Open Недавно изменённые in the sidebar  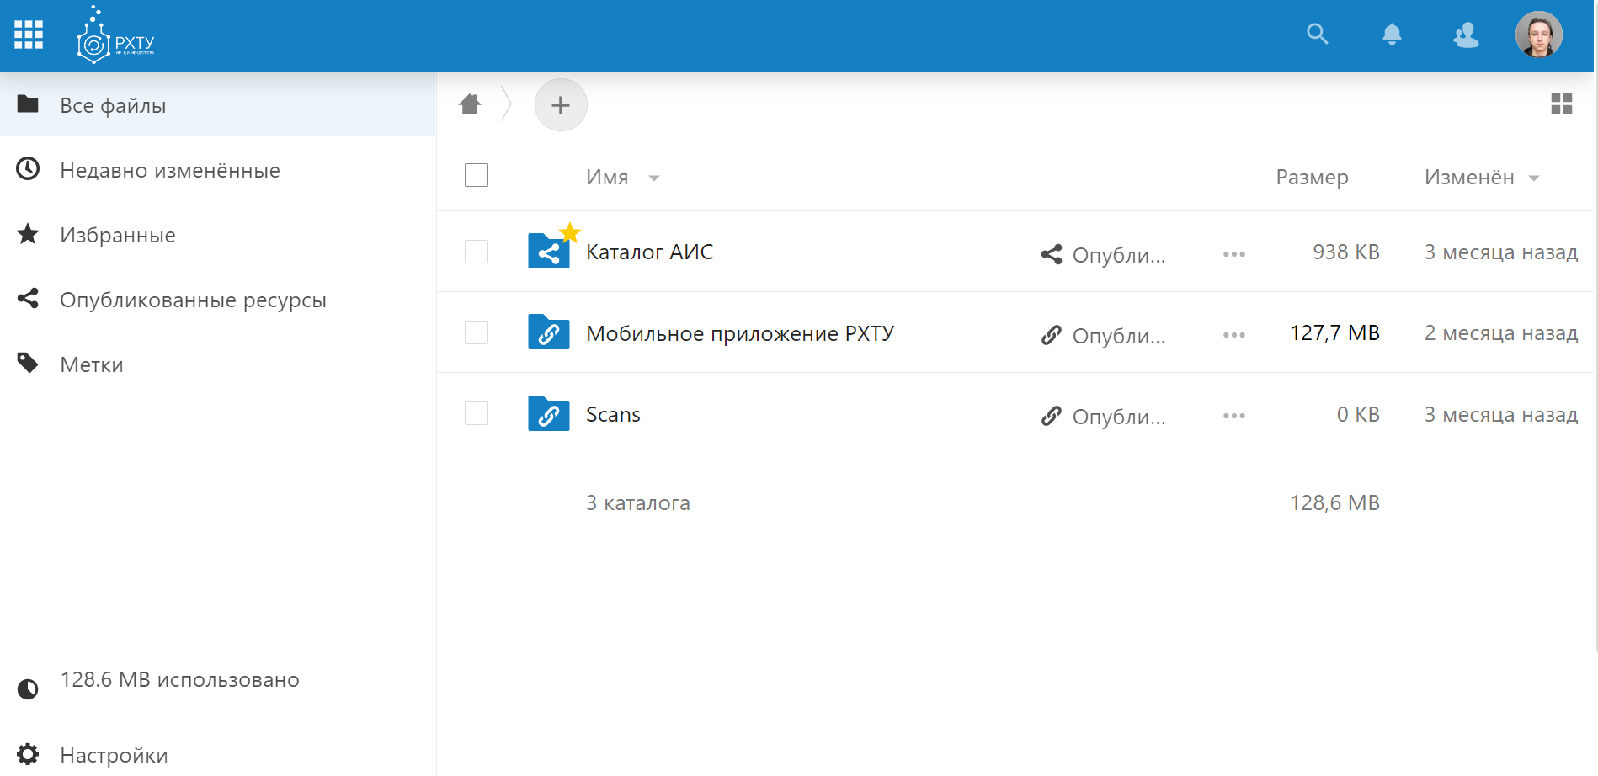coord(169,171)
